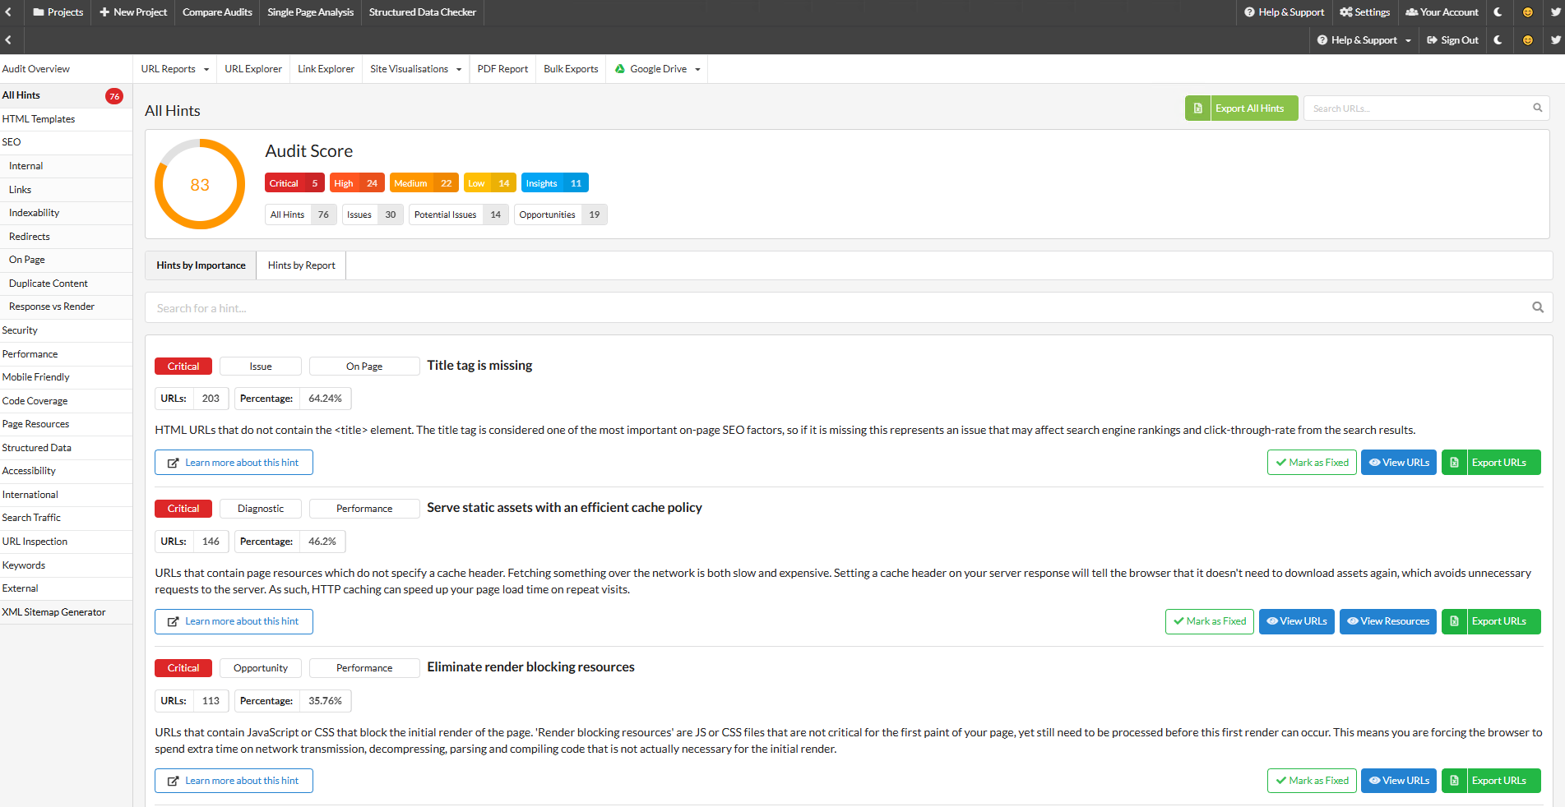Expand the URL Reports dropdown

click(174, 69)
